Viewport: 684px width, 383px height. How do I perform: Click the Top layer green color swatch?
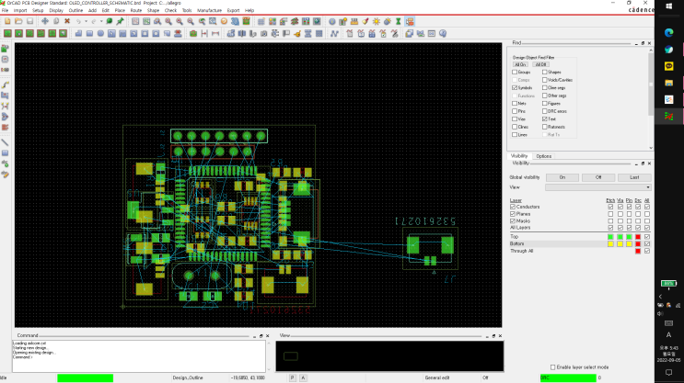(x=610, y=236)
